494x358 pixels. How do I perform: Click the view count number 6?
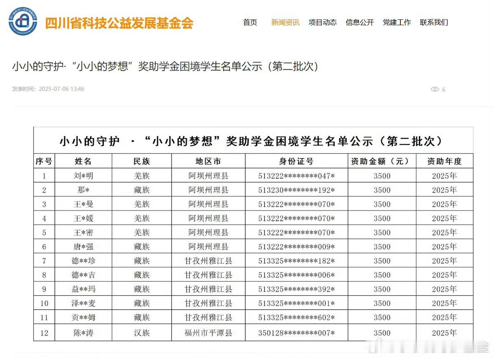pos(444,90)
